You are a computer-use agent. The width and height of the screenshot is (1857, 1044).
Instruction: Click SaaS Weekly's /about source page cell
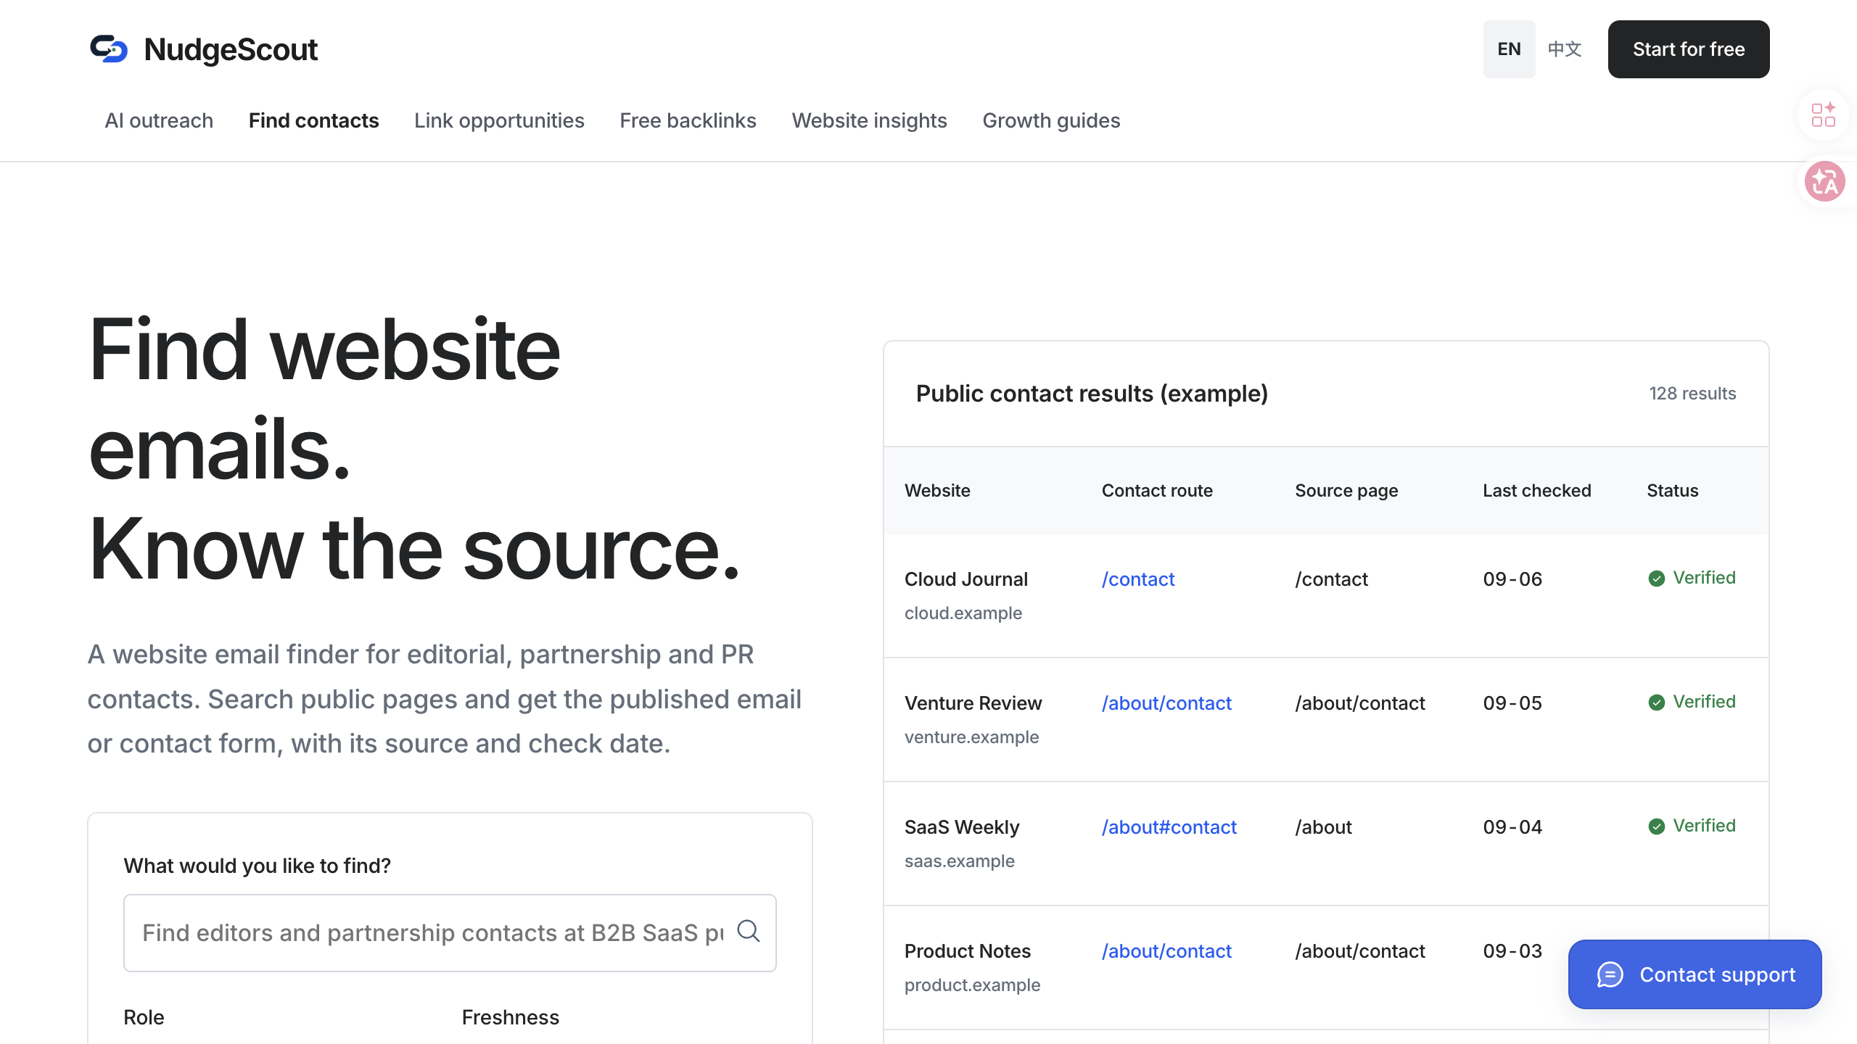click(x=1323, y=827)
